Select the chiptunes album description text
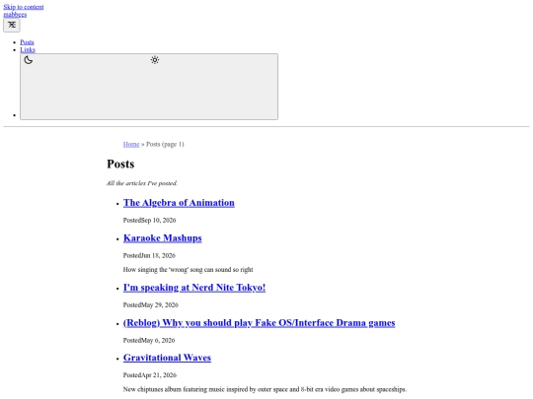 tap(265, 389)
